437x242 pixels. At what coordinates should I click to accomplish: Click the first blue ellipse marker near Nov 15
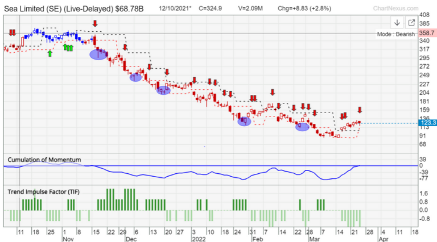[x=98, y=55]
